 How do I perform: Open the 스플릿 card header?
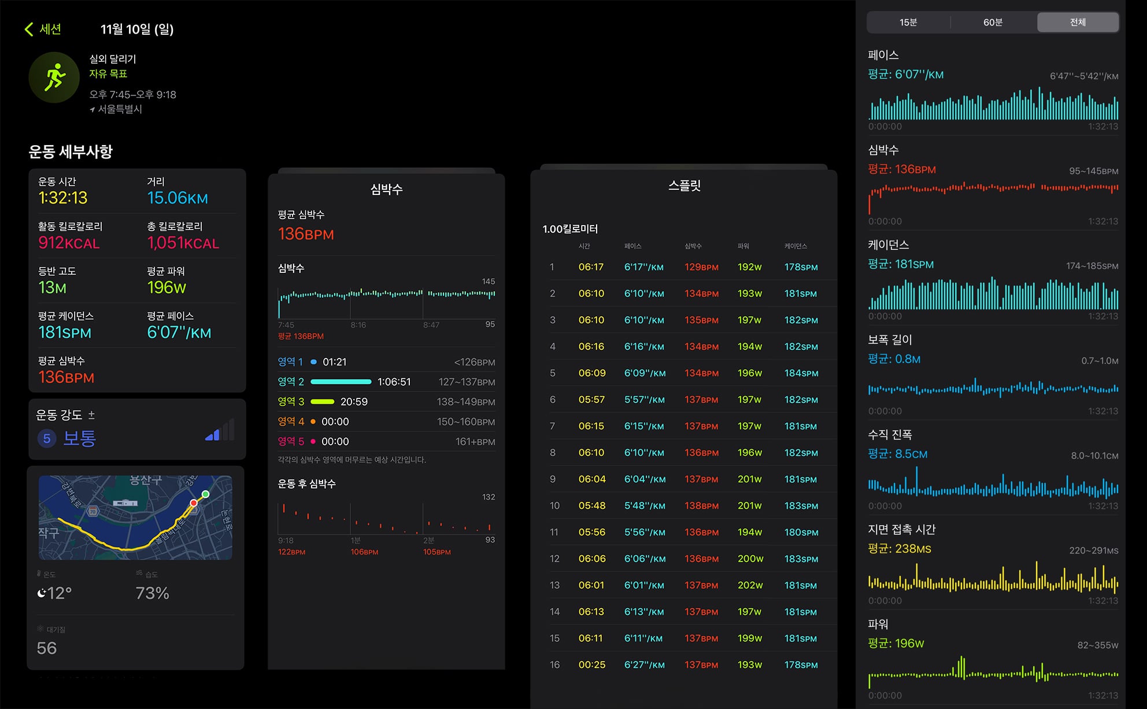[684, 186]
